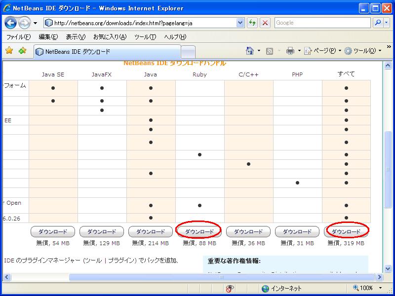Click the vertical scrollbar up arrow
395x296 pixels.
[x=388, y=66]
